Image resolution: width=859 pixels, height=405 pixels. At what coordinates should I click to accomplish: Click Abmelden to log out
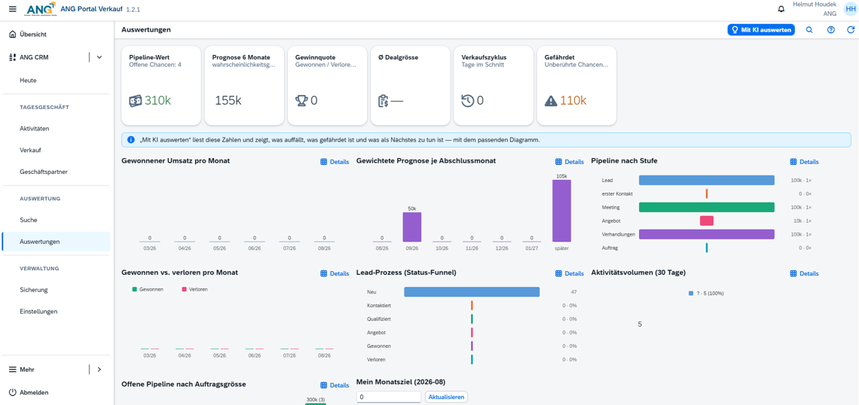pyautogui.click(x=34, y=392)
